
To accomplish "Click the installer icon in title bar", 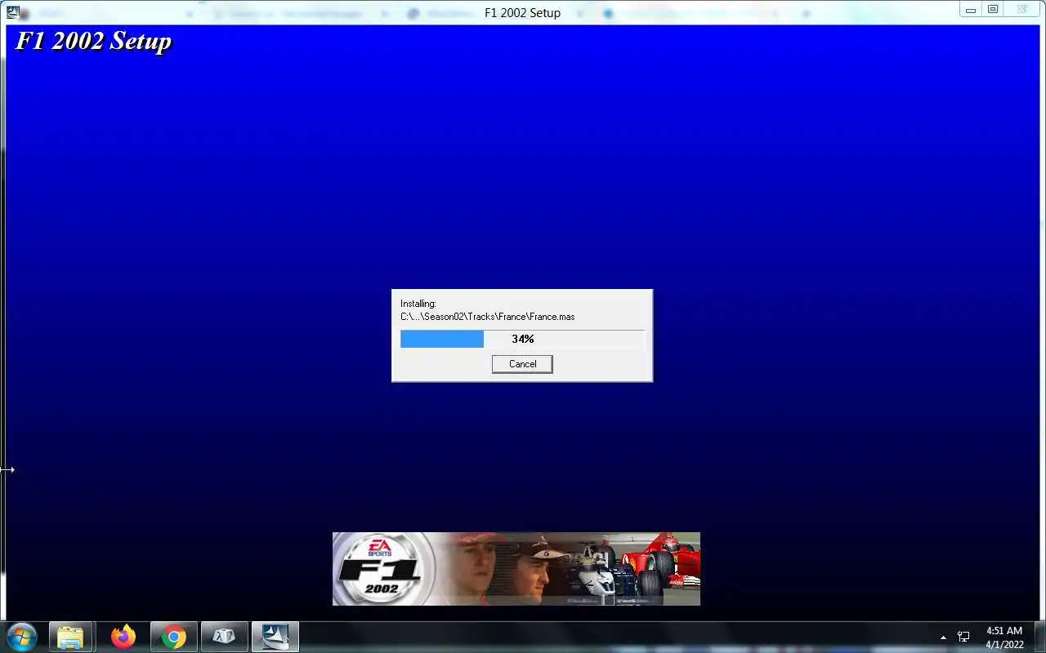I will pyautogui.click(x=13, y=11).
